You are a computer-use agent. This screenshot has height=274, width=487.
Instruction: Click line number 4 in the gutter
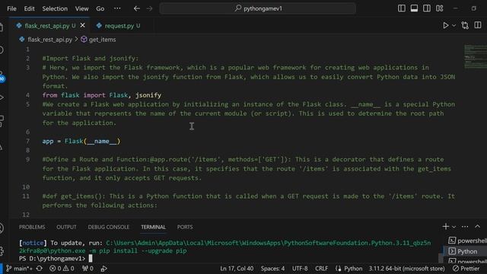[27, 95]
